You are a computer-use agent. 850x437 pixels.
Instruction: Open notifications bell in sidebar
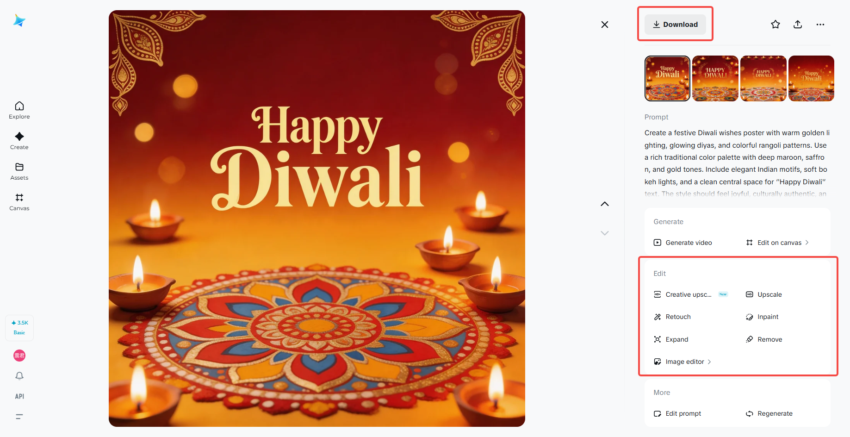(19, 376)
